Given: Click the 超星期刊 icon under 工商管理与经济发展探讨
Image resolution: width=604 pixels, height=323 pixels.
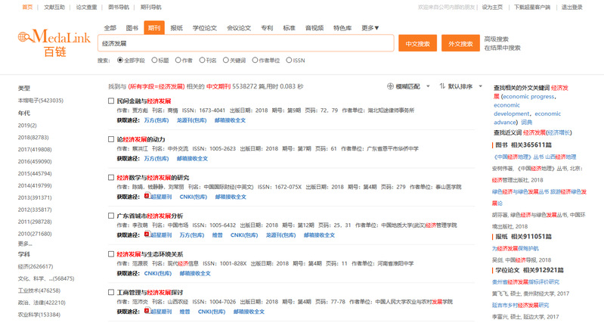Looking at the screenshot, I should [x=147, y=310].
